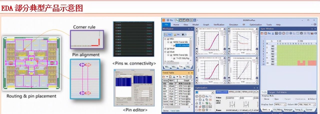Screen dimensions: 320x114
Task: Open the File menu in the ribbon
Action: 166,25
